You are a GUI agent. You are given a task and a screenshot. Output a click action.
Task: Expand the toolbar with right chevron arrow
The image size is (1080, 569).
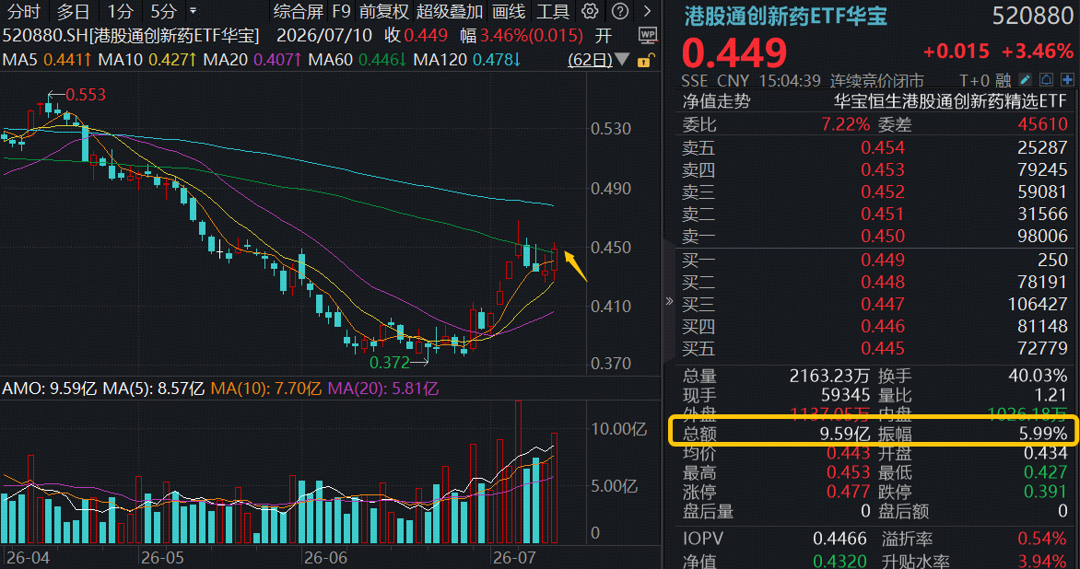[x=647, y=11]
